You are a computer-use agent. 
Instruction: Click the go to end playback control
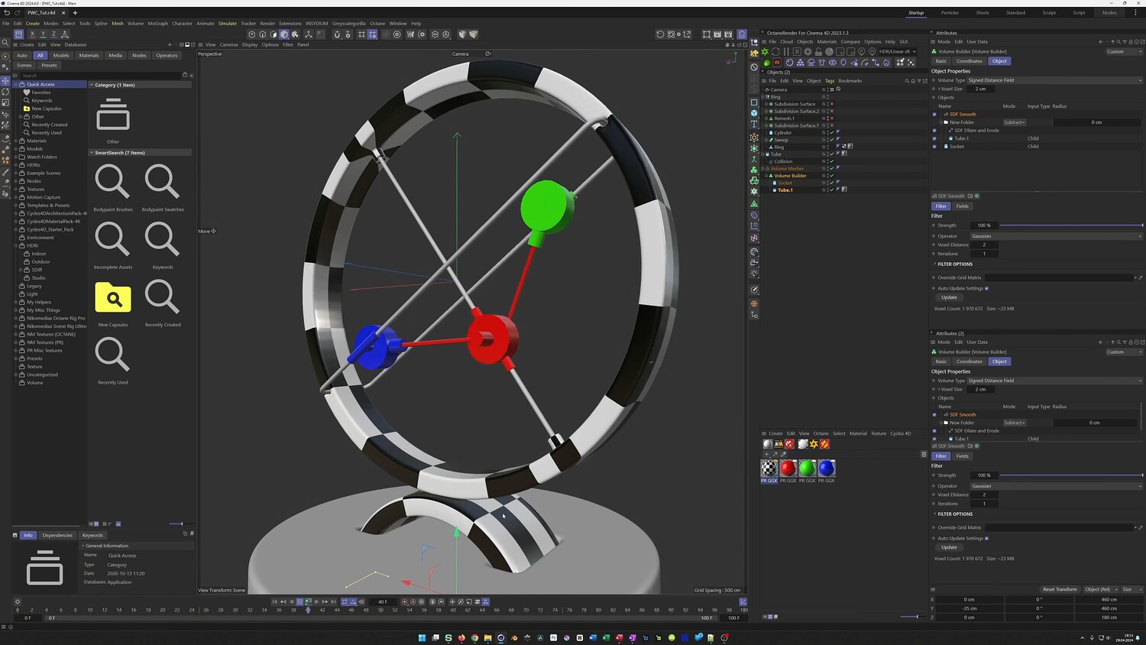(333, 601)
